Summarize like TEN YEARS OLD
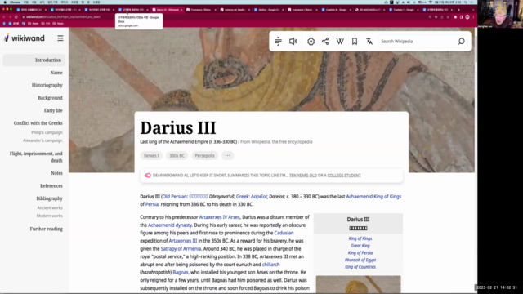This screenshot has width=523, height=294. [x=303, y=176]
